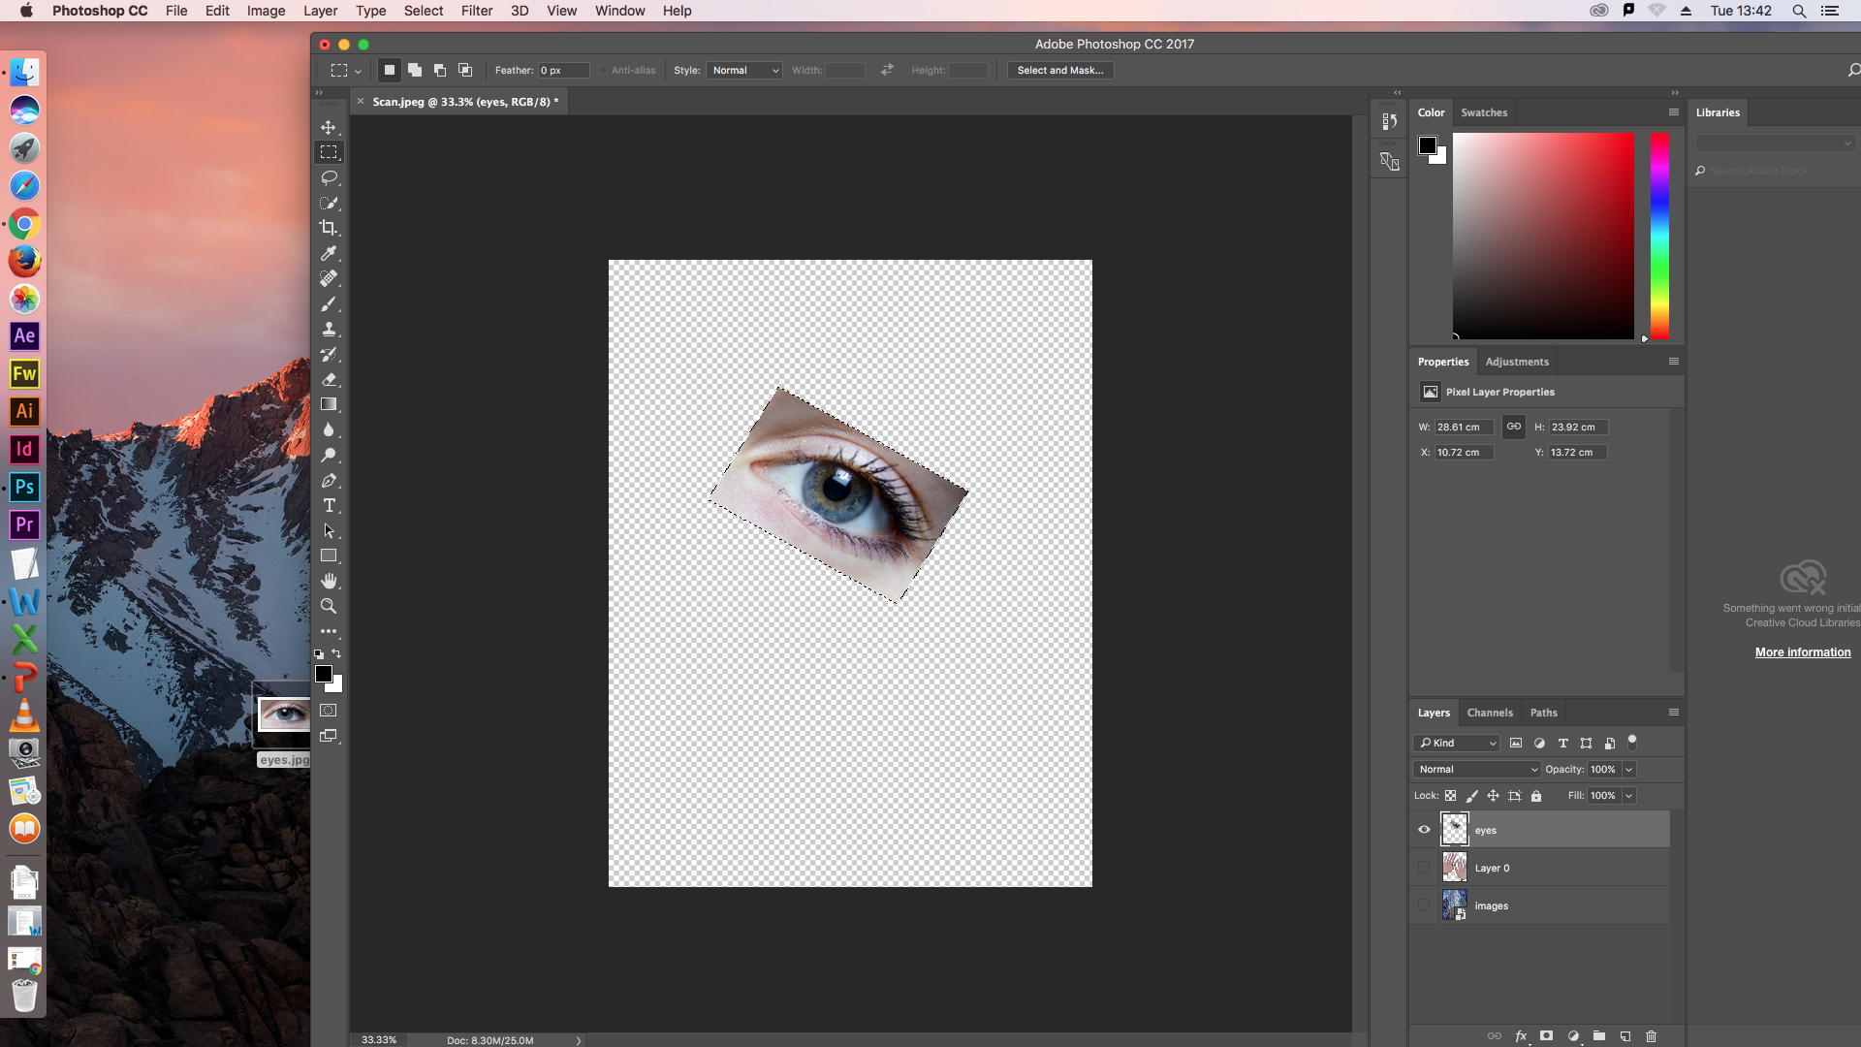Select the Eyedropper tool
This screenshot has width=1861, height=1047.
click(329, 253)
